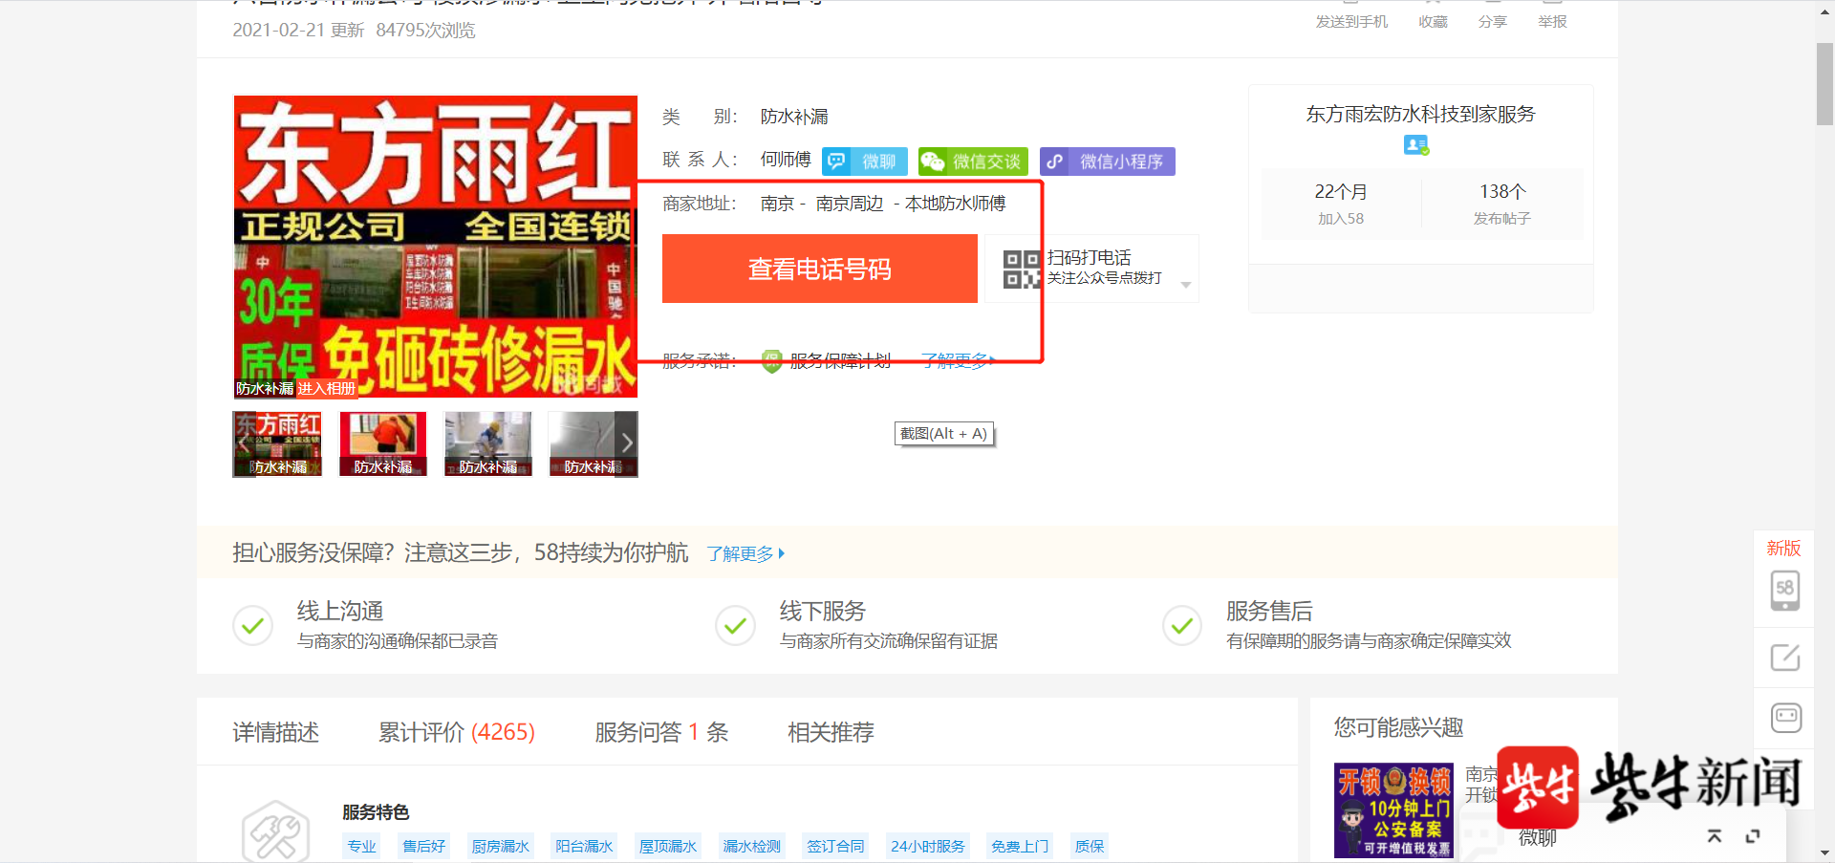Click the 线下服务 checkmark icon
The image size is (1835, 863).
point(736,626)
